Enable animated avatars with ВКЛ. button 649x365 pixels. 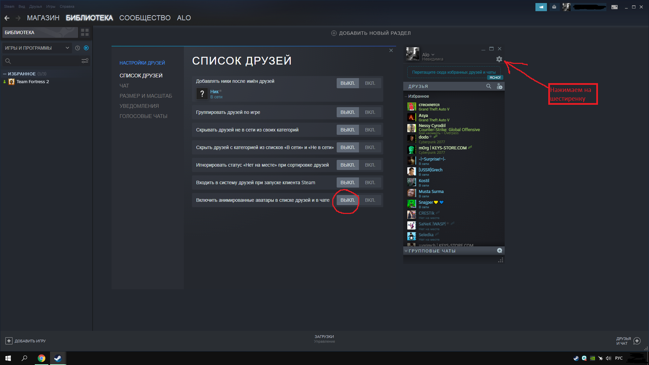[x=370, y=200]
